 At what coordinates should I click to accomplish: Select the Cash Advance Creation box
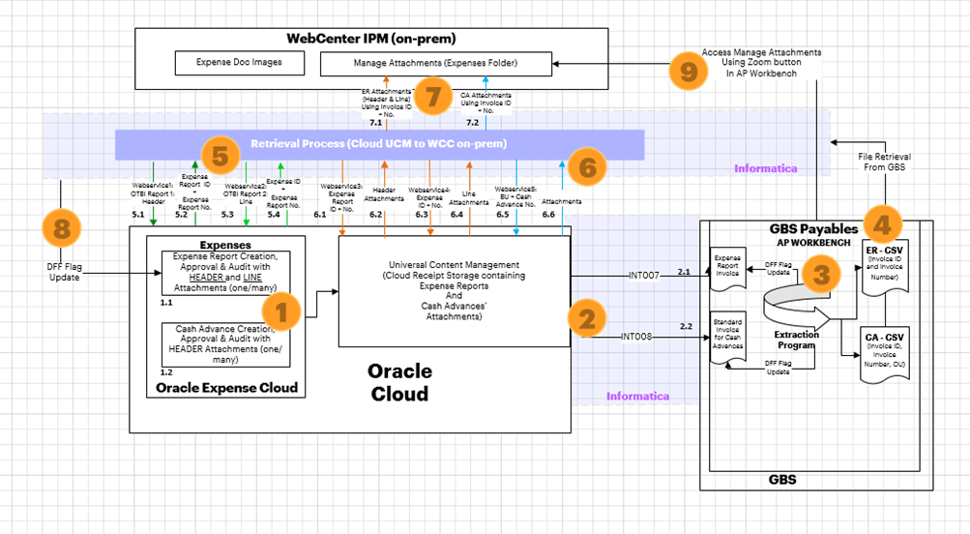click(223, 345)
